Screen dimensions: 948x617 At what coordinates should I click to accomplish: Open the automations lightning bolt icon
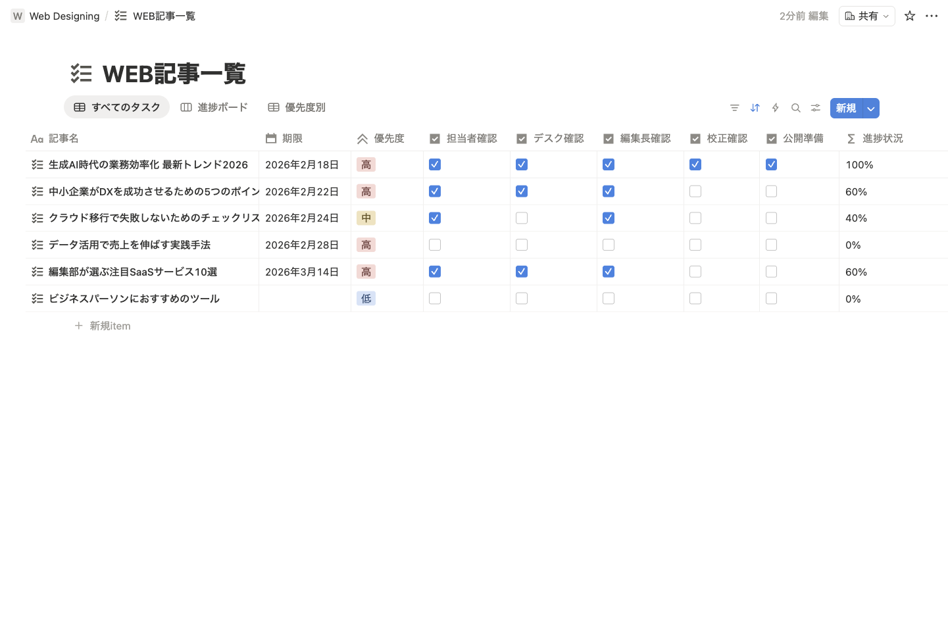775,108
